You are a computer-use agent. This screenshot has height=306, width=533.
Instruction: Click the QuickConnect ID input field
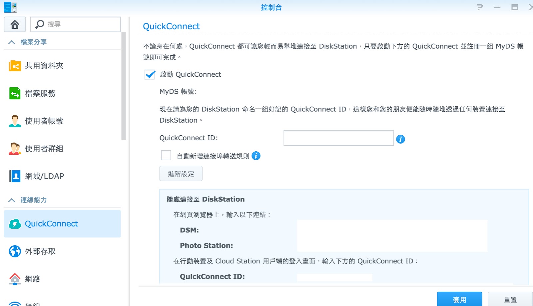338,138
